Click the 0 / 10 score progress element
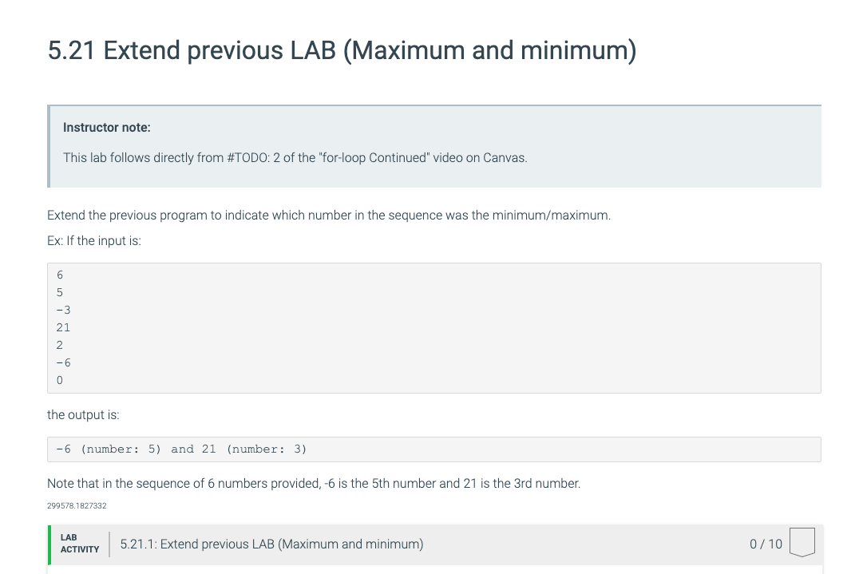The height and width of the screenshot is (574, 859). click(x=765, y=544)
